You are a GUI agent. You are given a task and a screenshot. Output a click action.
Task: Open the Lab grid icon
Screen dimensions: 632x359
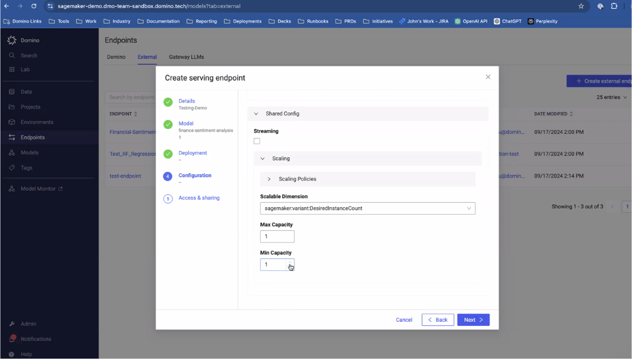[x=12, y=69]
